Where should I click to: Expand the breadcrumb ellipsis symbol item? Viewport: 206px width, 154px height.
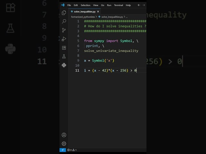pos(126,17)
